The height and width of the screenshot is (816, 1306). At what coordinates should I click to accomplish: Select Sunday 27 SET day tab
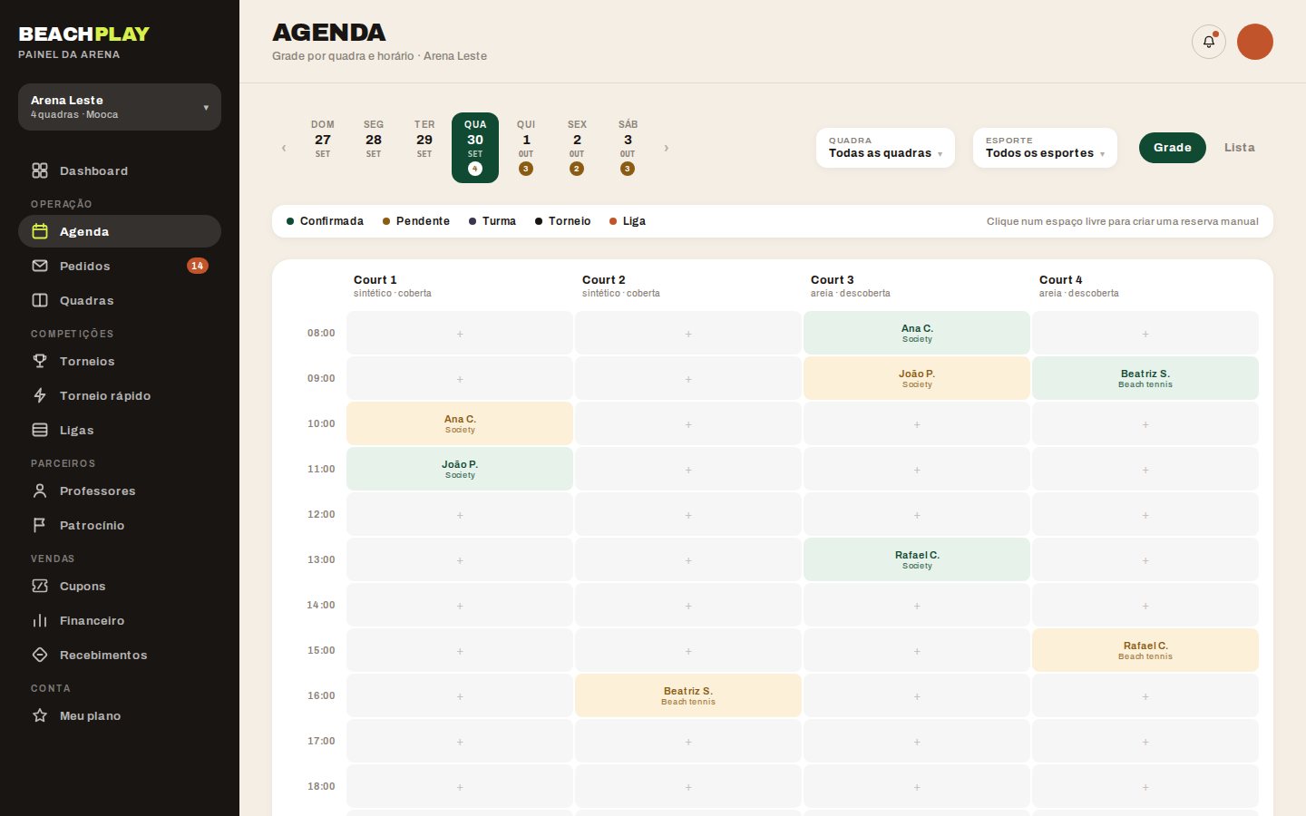pos(323,148)
